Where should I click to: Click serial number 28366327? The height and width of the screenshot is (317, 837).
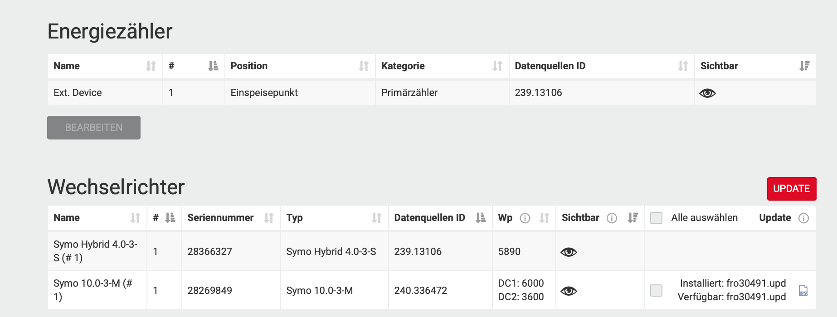click(210, 252)
